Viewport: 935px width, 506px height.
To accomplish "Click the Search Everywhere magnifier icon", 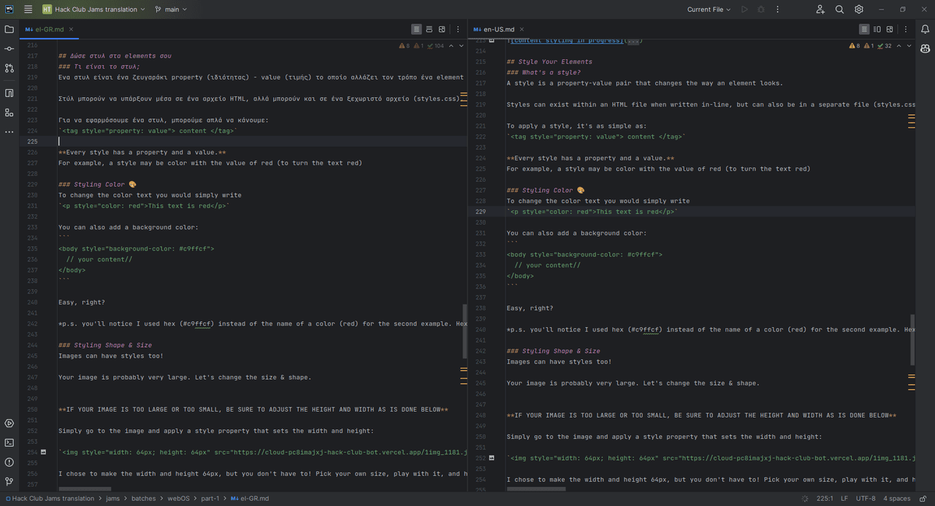I will point(839,9).
